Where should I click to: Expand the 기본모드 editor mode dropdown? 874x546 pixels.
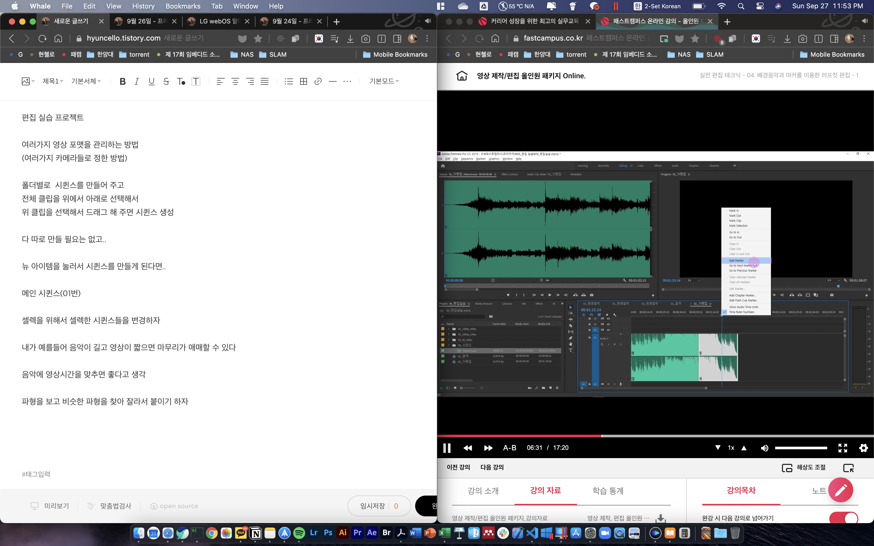click(384, 81)
